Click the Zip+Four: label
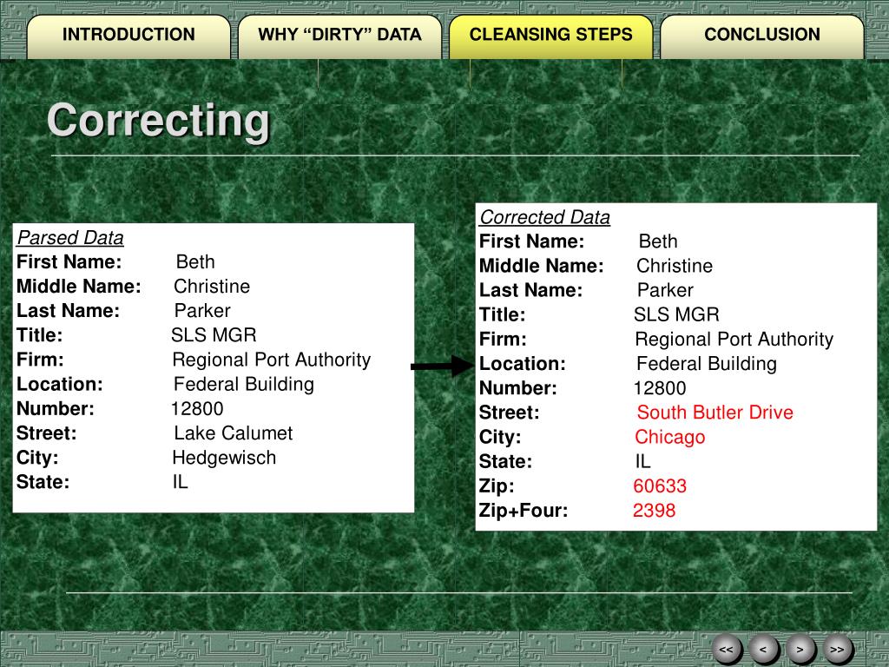This screenshot has width=889, height=667. coord(524,511)
